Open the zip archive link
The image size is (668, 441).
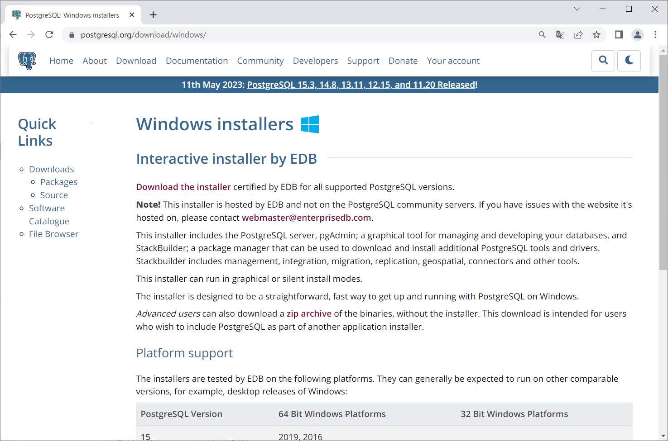(x=309, y=313)
